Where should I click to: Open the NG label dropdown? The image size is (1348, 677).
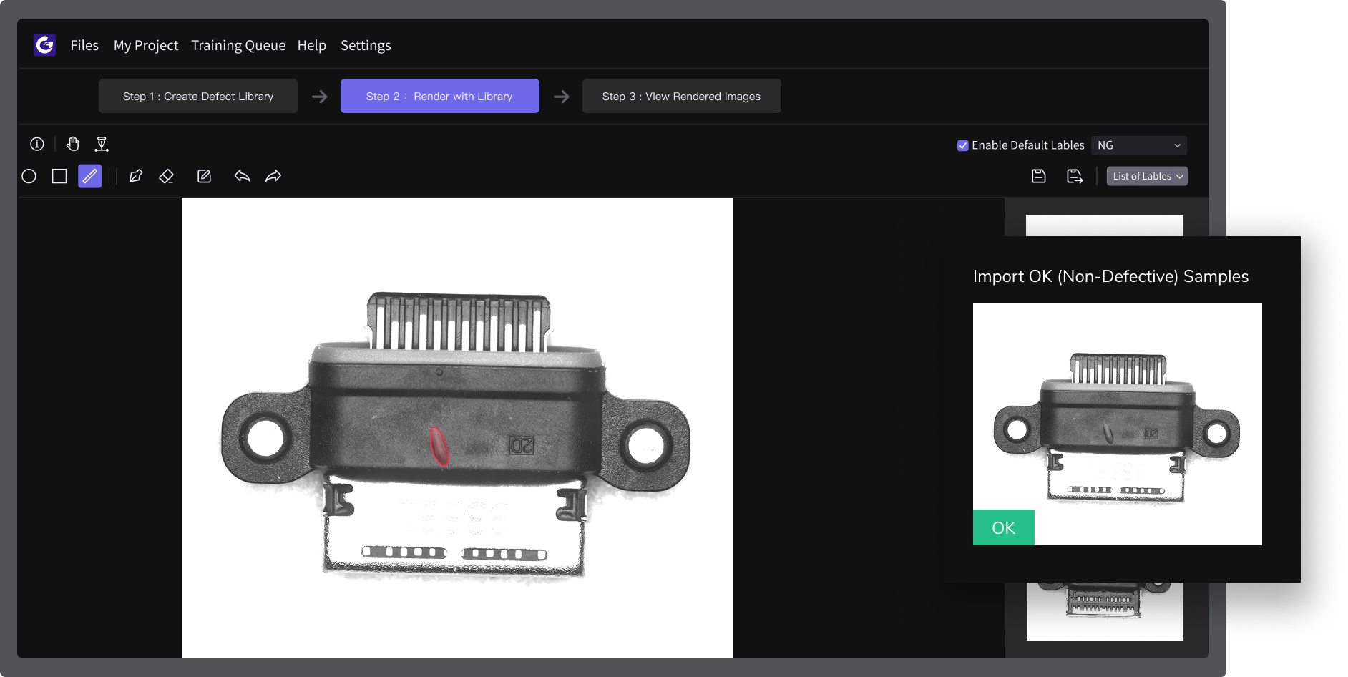tap(1138, 145)
